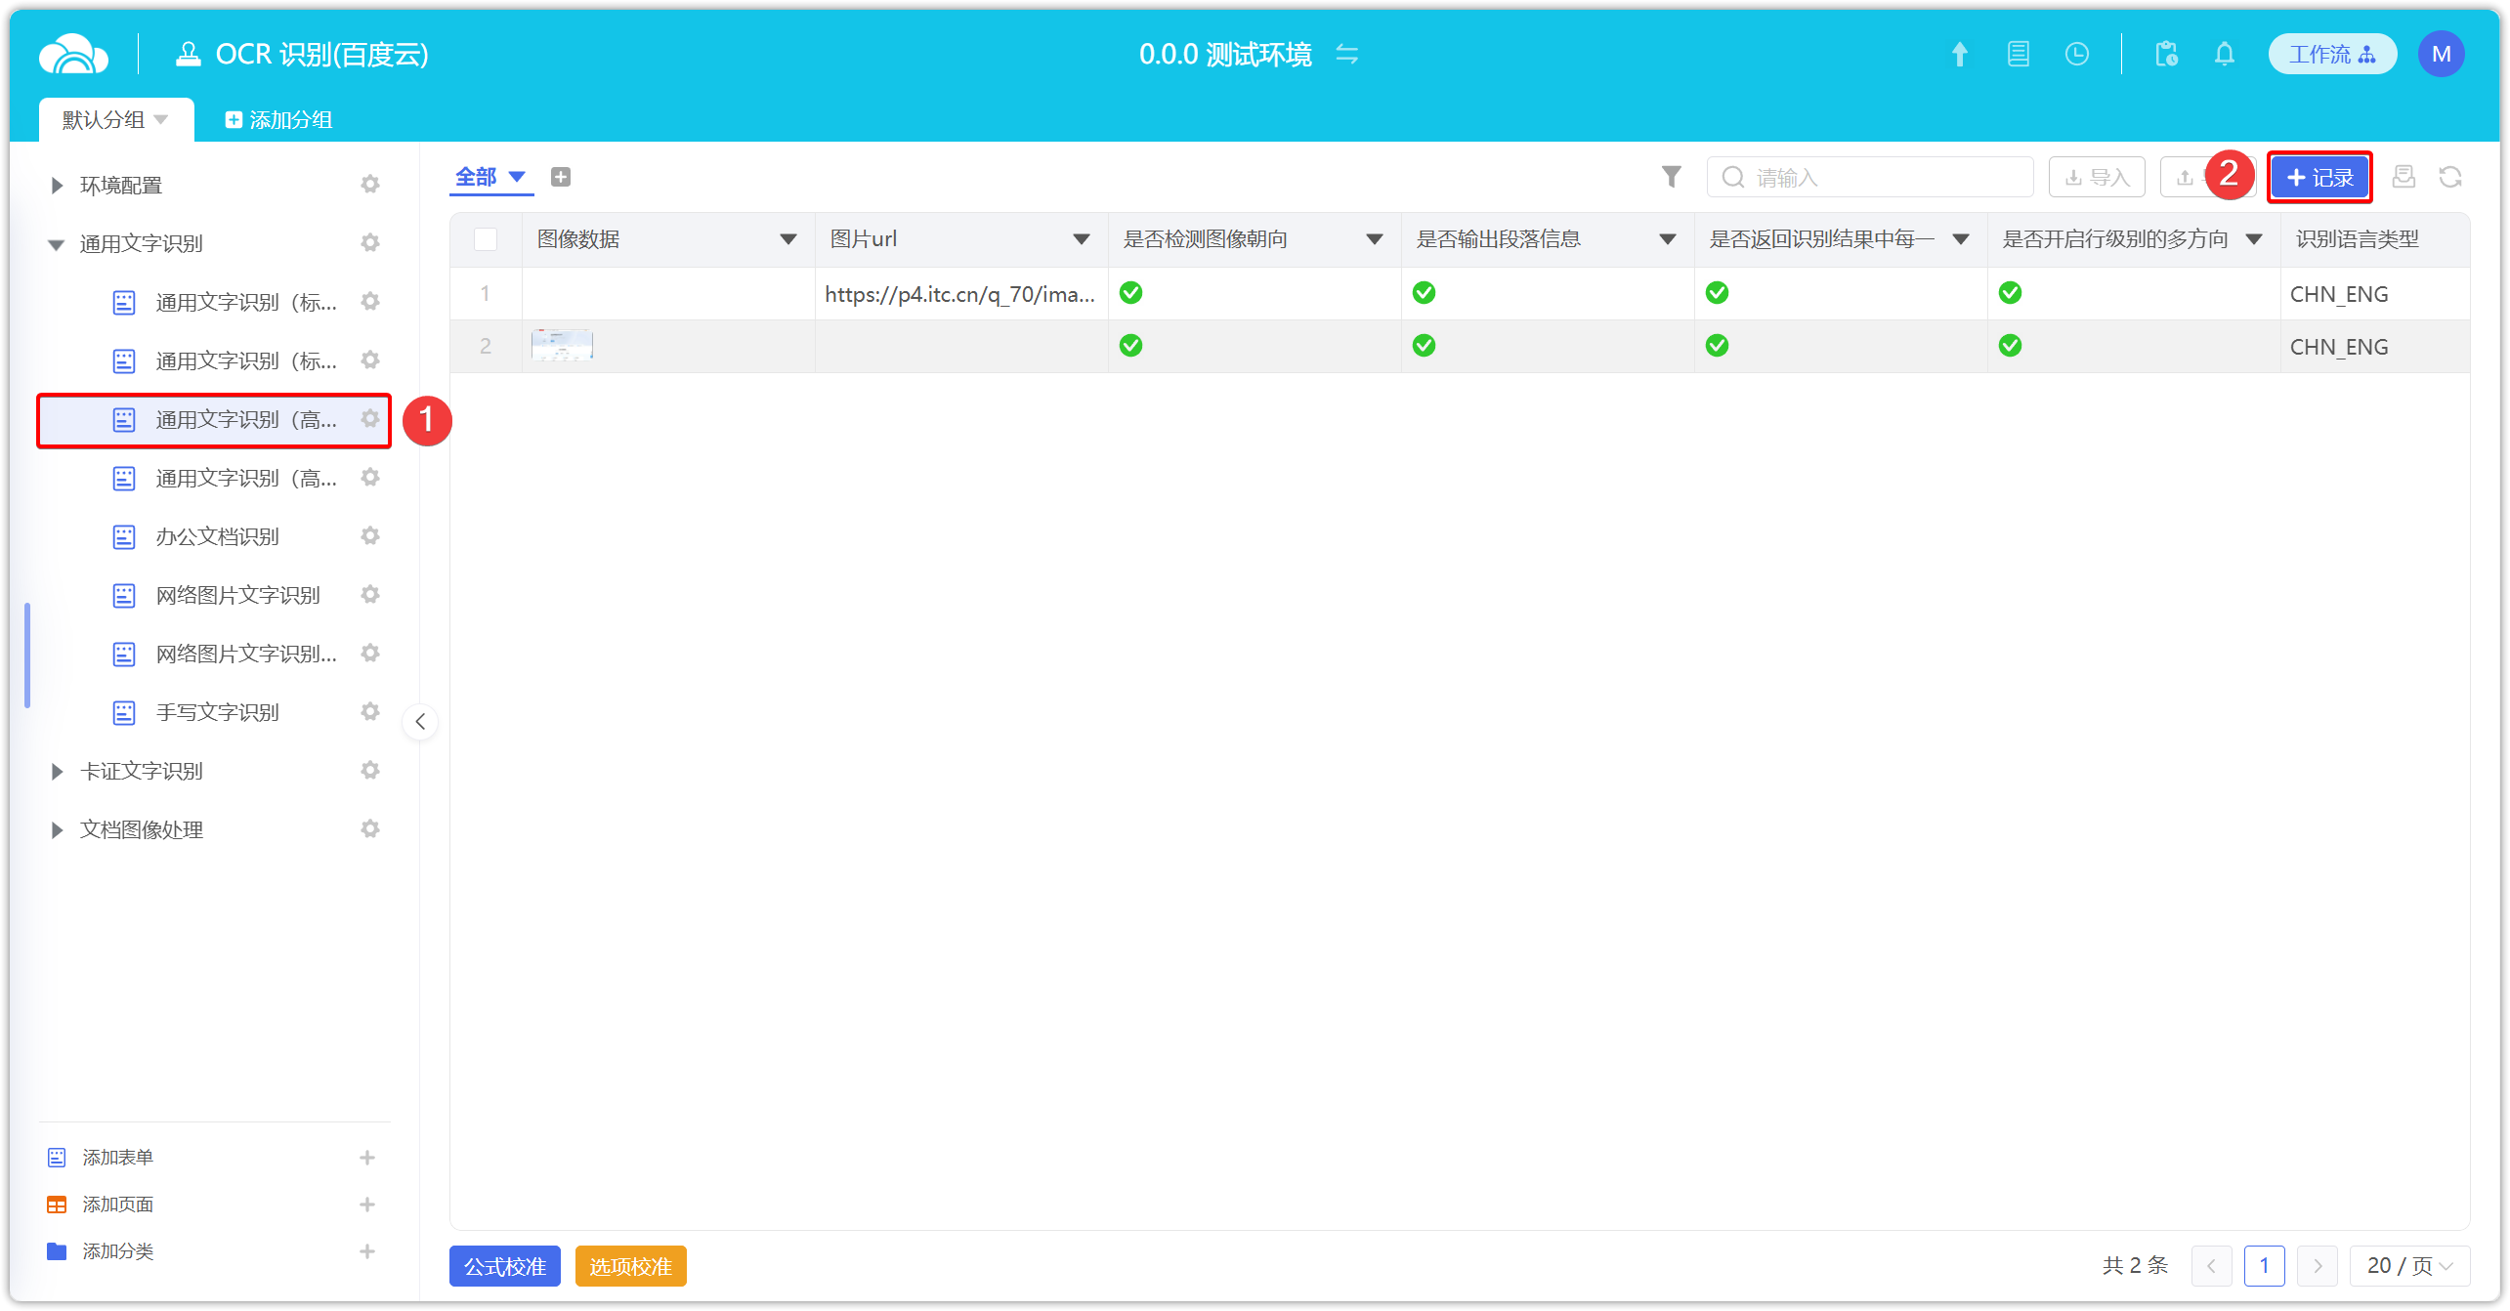Open settings gear for 环境配置
Viewport: 2510px width, 1311px height.
370,185
